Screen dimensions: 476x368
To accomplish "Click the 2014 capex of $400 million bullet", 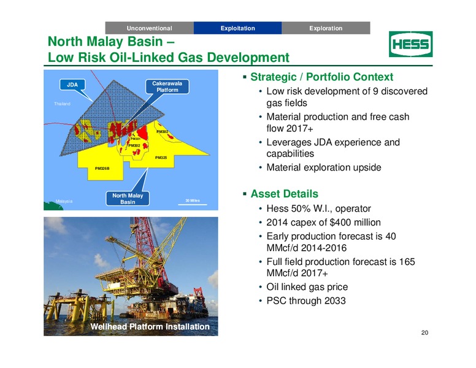I will tap(323, 222).
